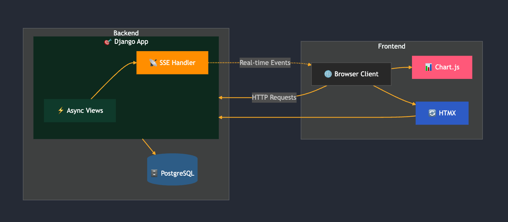The image size is (508, 222).
Task: Click the globe icon in Browser Client
Action: pyautogui.click(x=328, y=74)
